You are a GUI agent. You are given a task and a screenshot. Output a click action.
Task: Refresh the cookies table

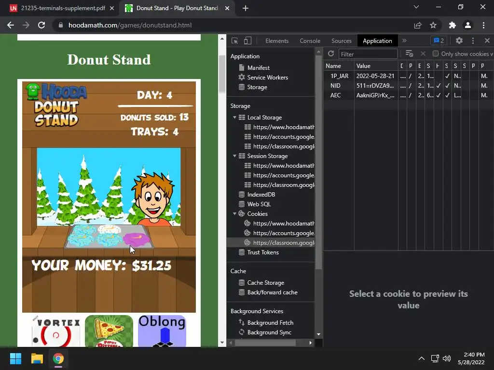[331, 54]
